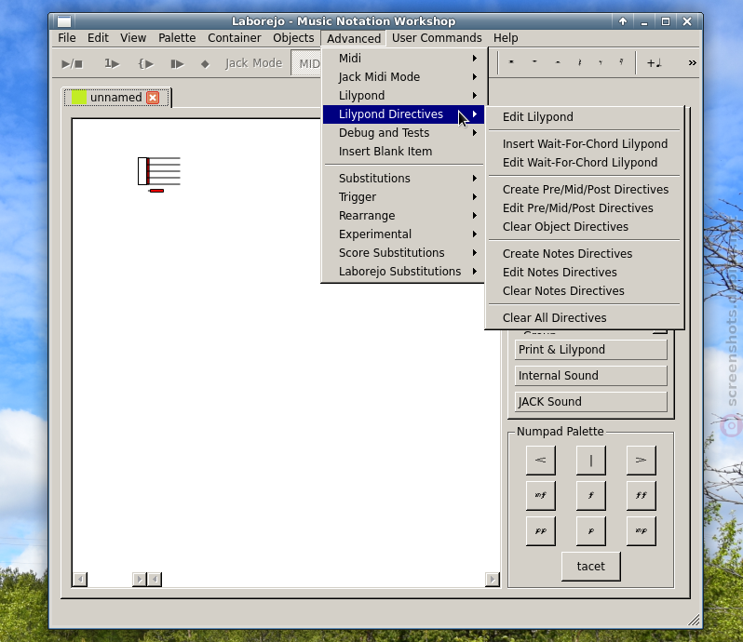Select the unnamed score tab
Screen dimensions: 743x642
coord(117,98)
